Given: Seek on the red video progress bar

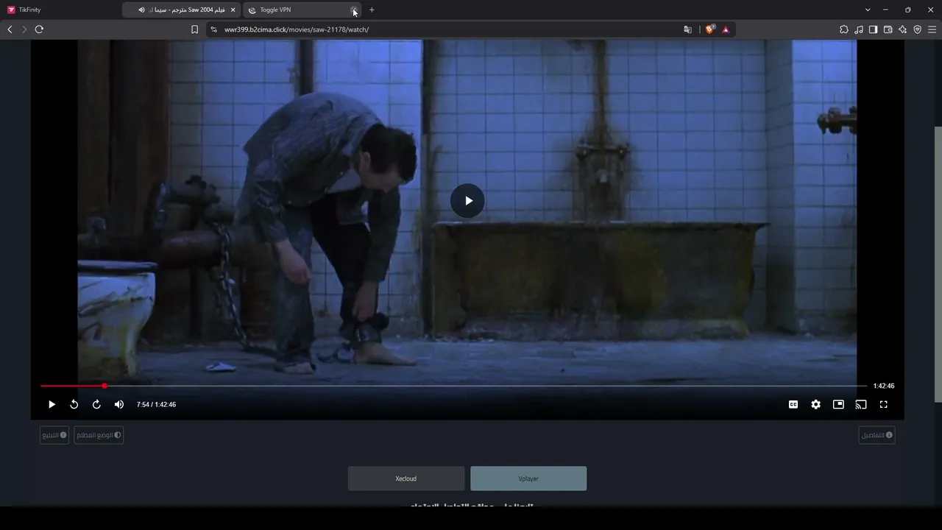Looking at the screenshot, I should click(453, 386).
